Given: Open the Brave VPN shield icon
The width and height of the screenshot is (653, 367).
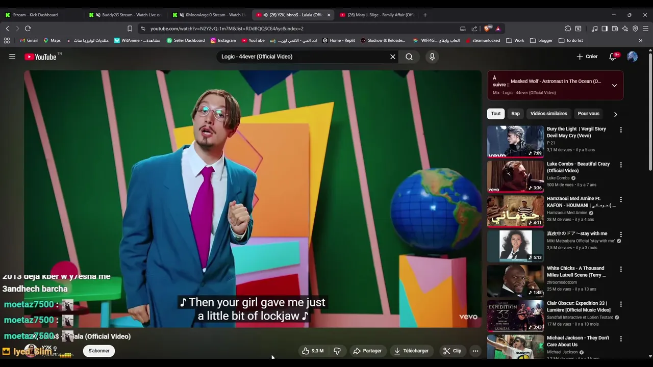Looking at the screenshot, I should click(635, 29).
